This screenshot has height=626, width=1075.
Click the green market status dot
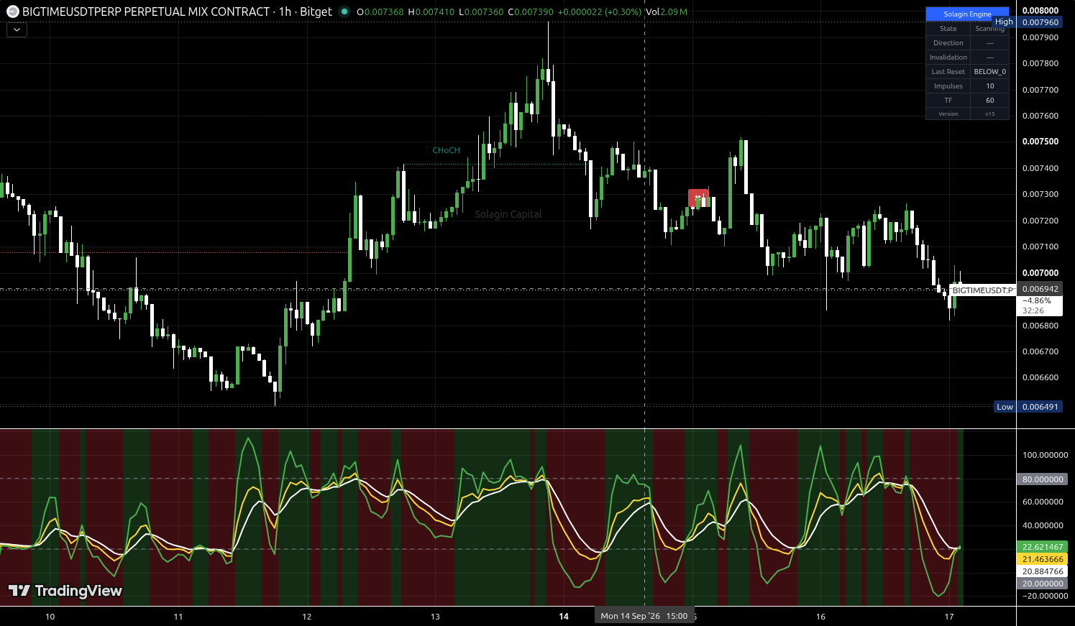344,11
